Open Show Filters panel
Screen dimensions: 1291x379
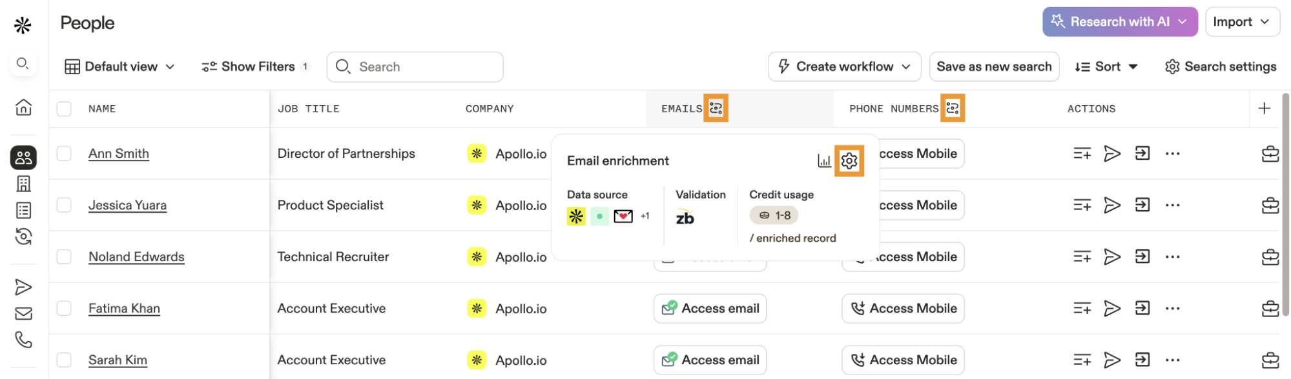(x=255, y=67)
